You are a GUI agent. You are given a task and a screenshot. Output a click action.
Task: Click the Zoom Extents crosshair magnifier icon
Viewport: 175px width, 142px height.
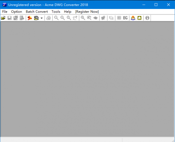pos(83,18)
